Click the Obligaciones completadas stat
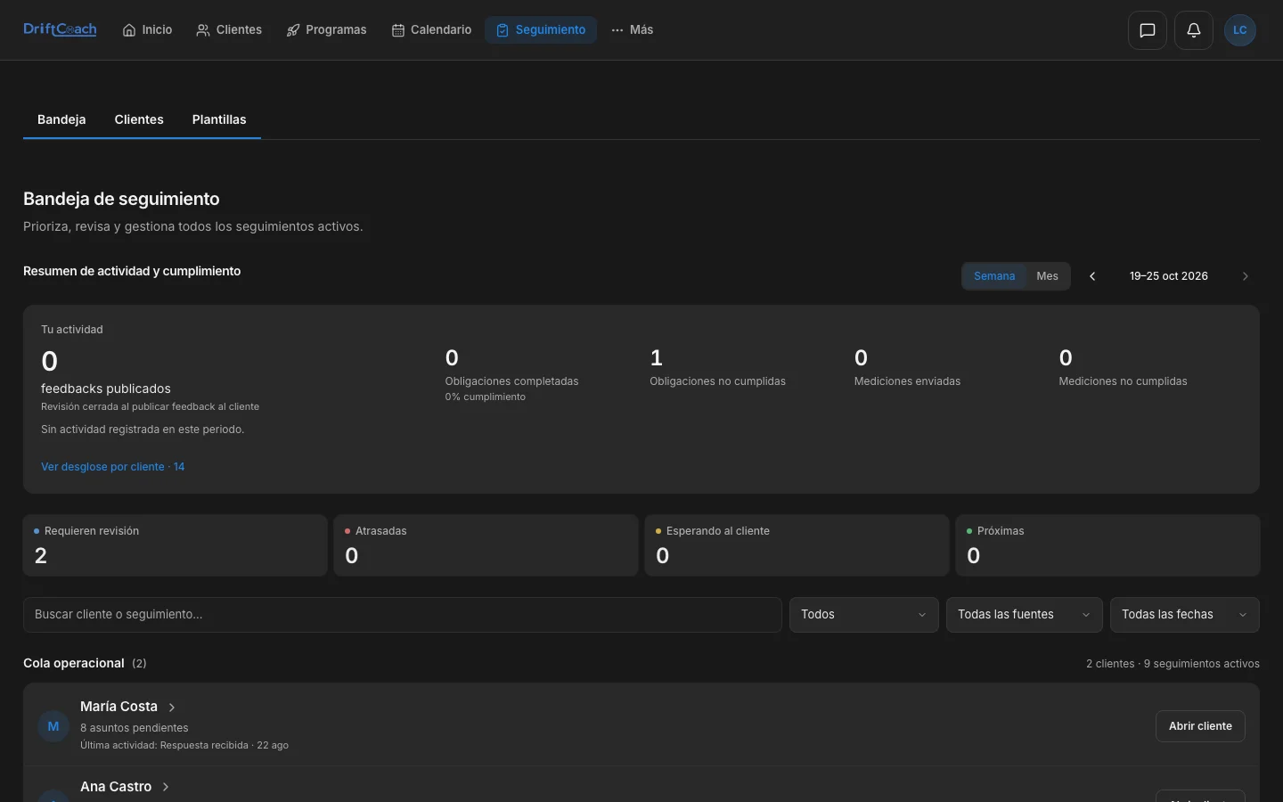Image resolution: width=1283 pixels, height=802 pixels. coord(512,374)
